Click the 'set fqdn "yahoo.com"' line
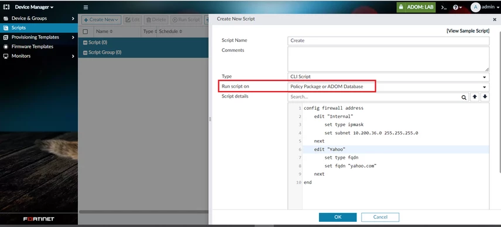The height and width of the screenshot is (227, 501). (351, 166)
